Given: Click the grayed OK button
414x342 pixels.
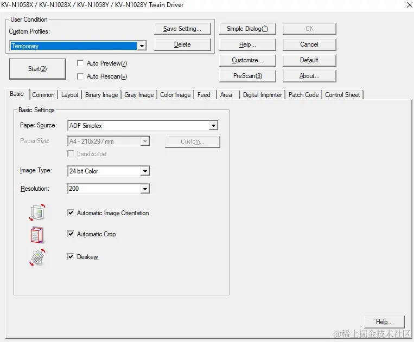Looking at the screenshot, I should (x=309, y=29).
